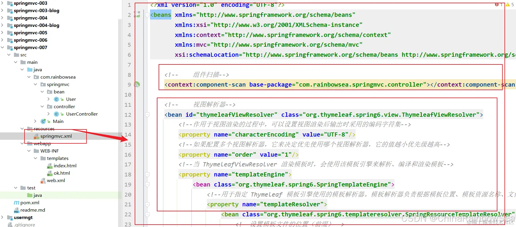Expand the springmvc-006 module node
This screenshot has width=516, height=227.
click(x=2, y=40)
